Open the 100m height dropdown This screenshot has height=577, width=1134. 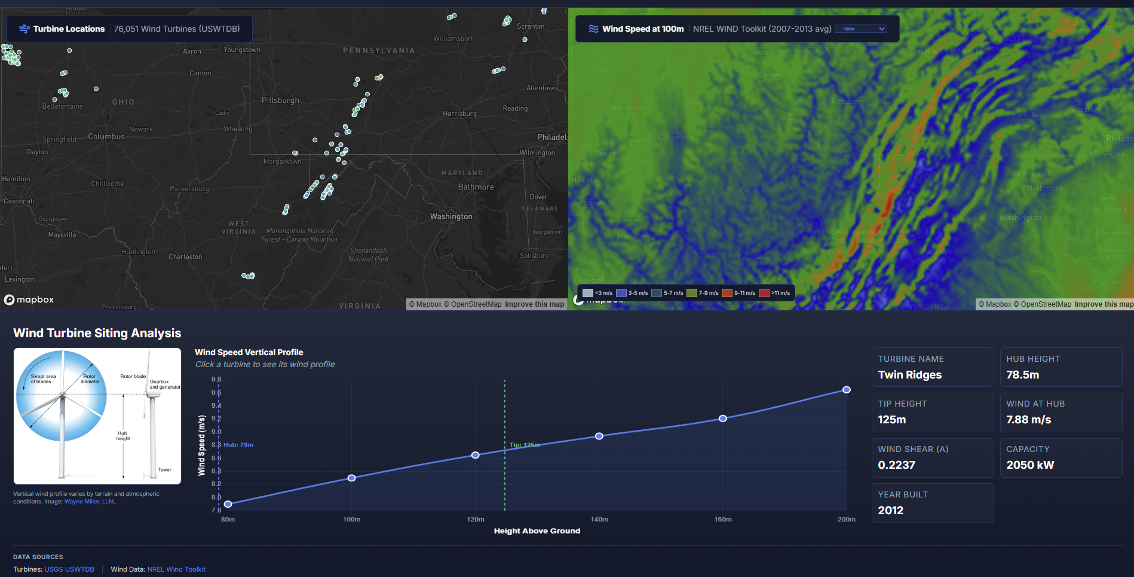[x=860, y=29]
